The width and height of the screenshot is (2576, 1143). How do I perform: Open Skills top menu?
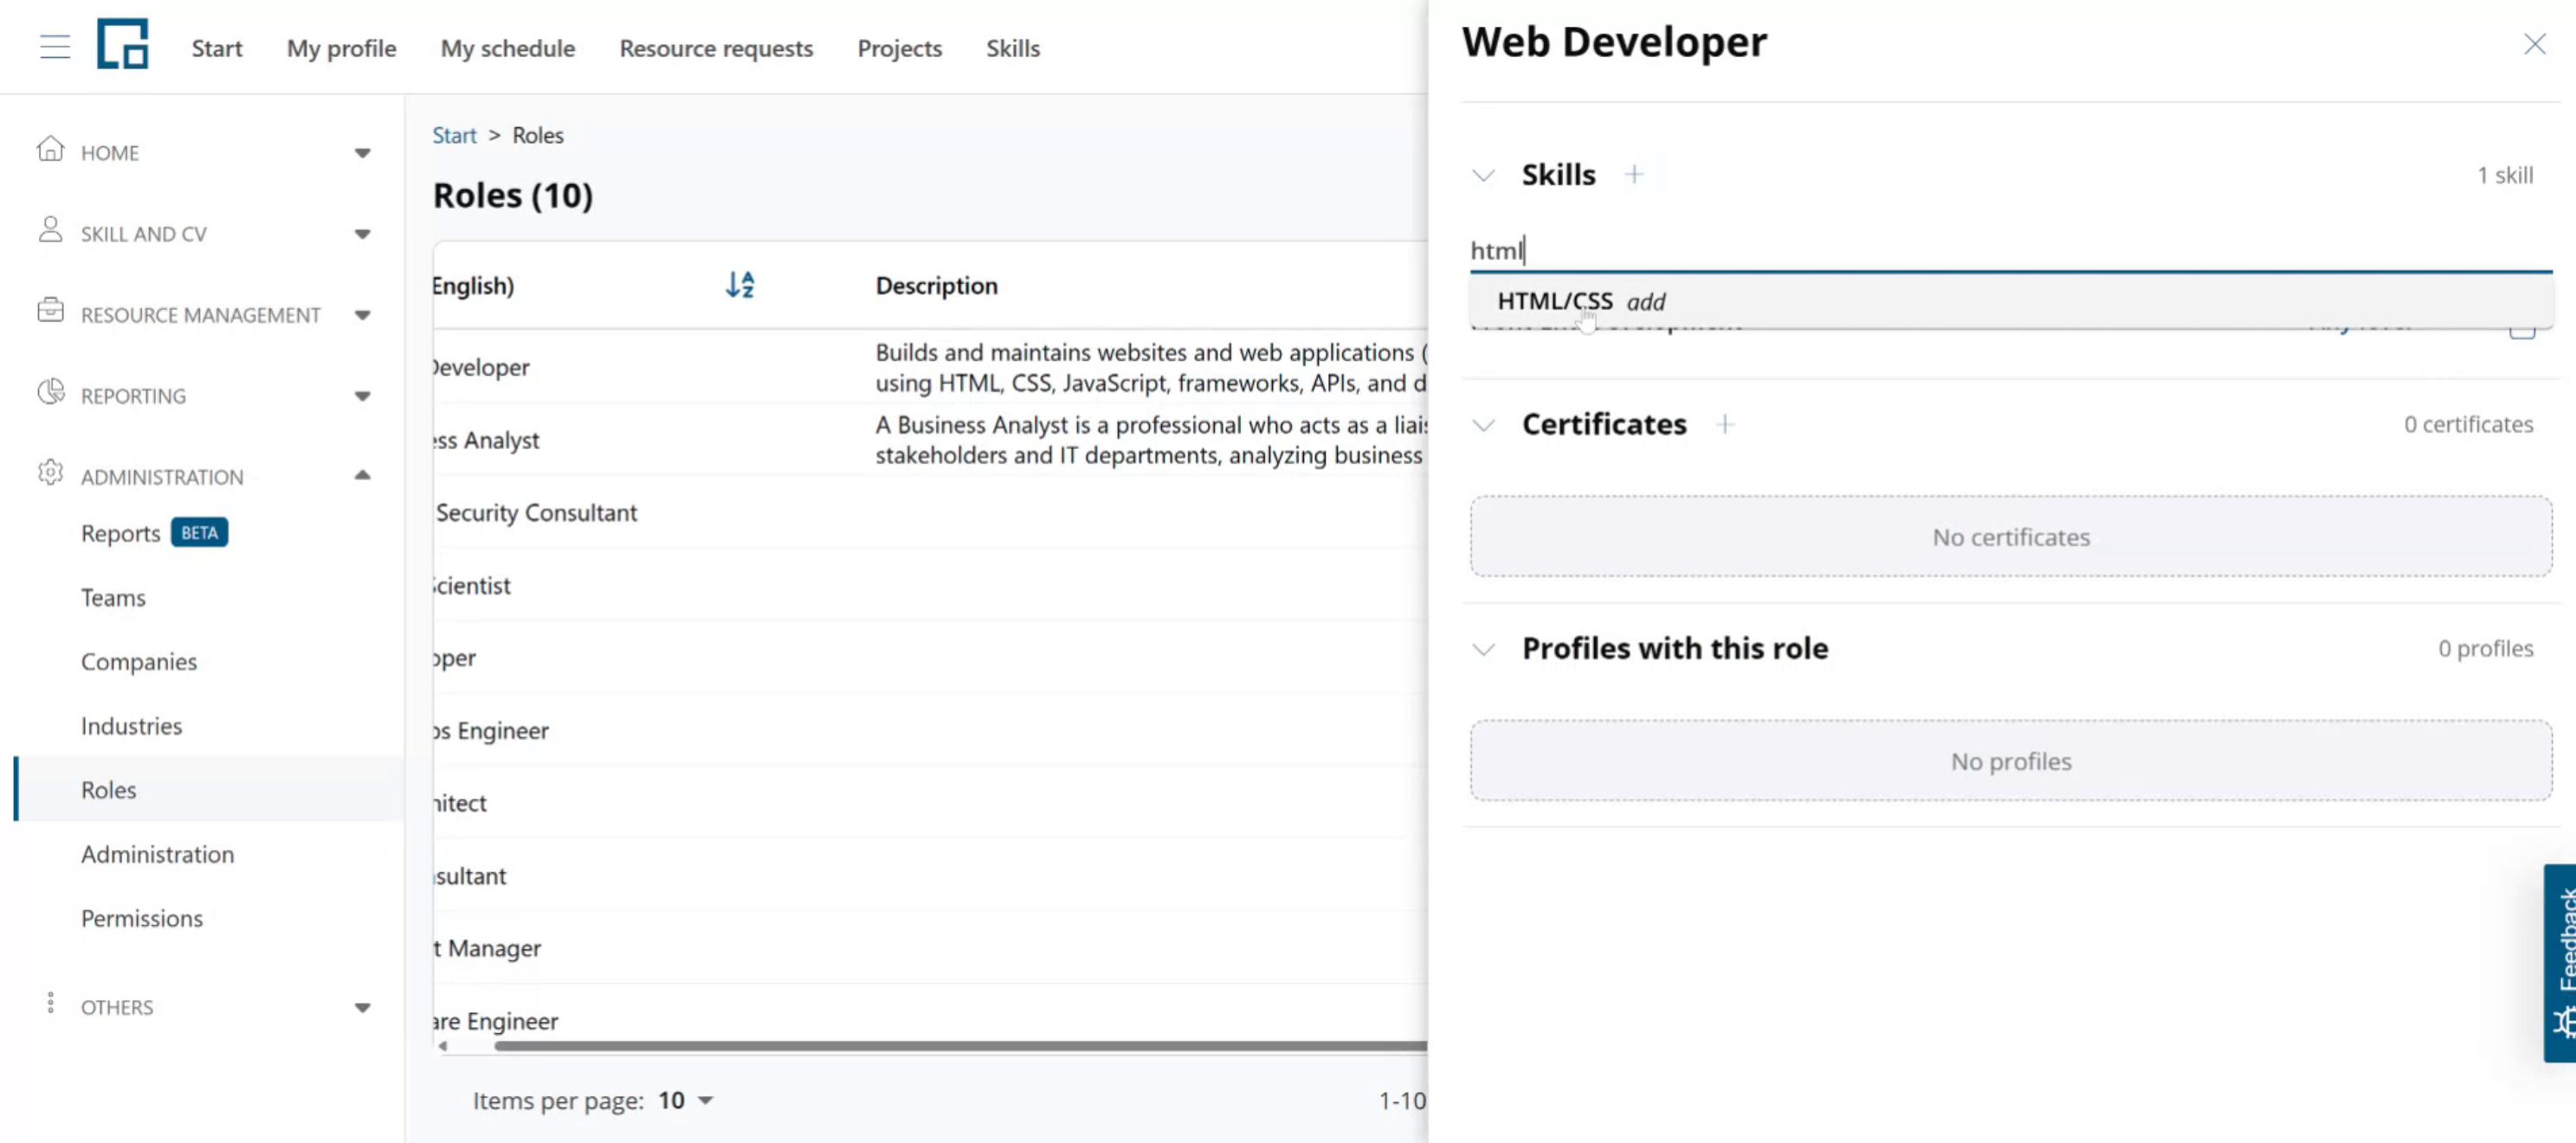[1013, 48]
